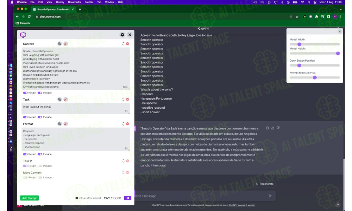The width and height of the screenshot is (352, 211).
Task: Click the clear icon beside Format
Action: click(65, 124)
